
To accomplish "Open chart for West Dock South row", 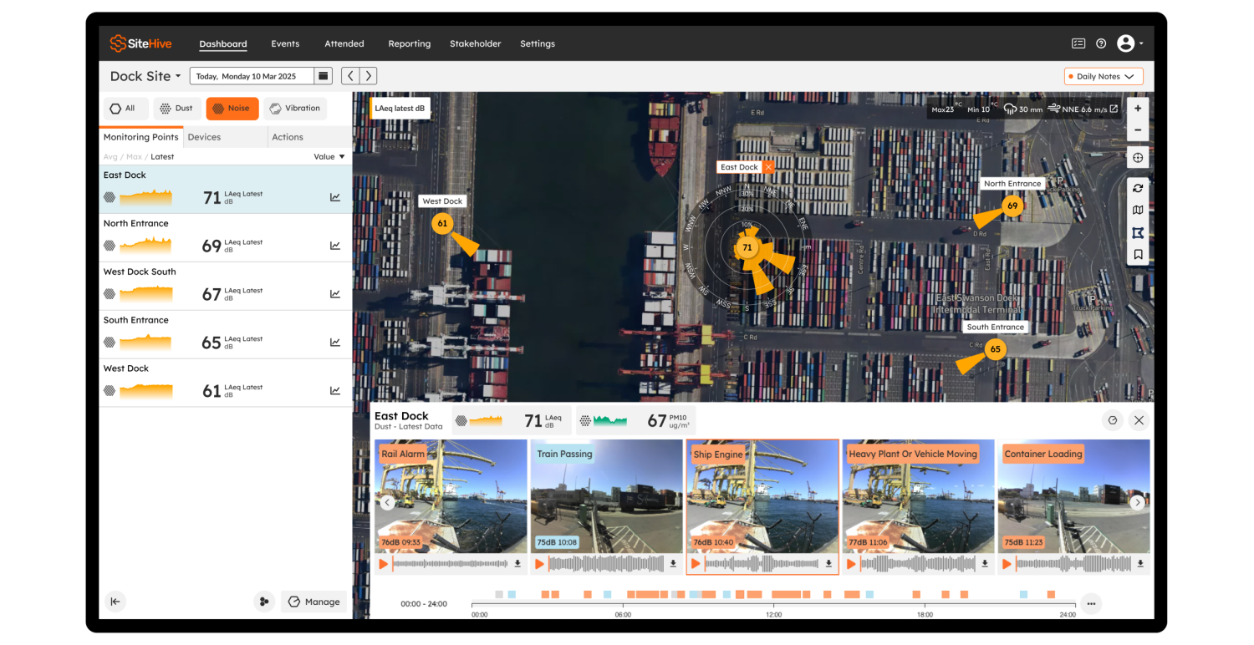I will 335,294.
